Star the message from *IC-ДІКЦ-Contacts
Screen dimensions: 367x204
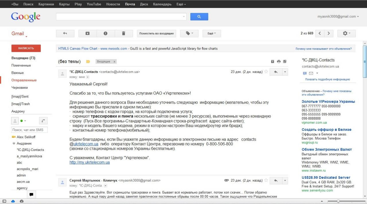(x=266, y=72)
